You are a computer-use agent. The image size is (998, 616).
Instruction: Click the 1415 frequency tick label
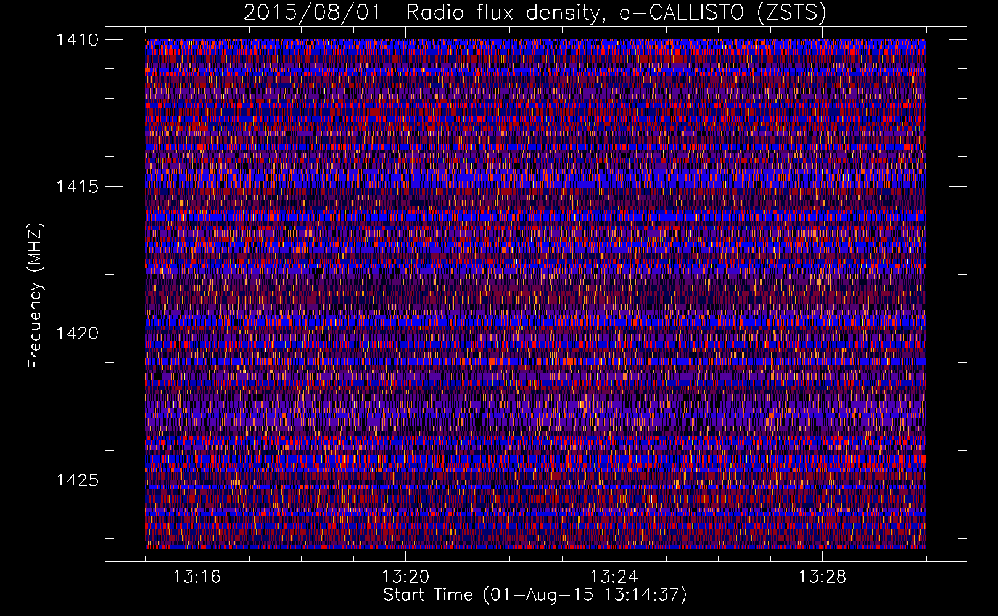[x=77, y=187]
